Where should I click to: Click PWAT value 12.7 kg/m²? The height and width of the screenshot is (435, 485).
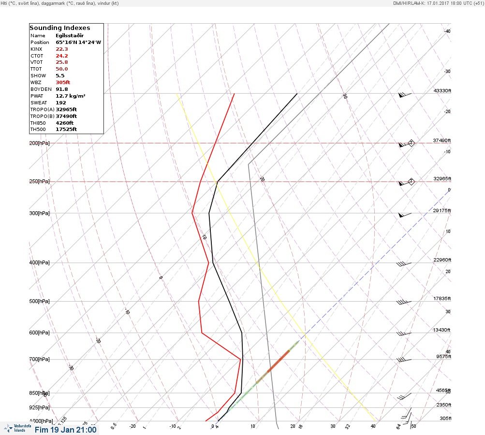[71, 96]
